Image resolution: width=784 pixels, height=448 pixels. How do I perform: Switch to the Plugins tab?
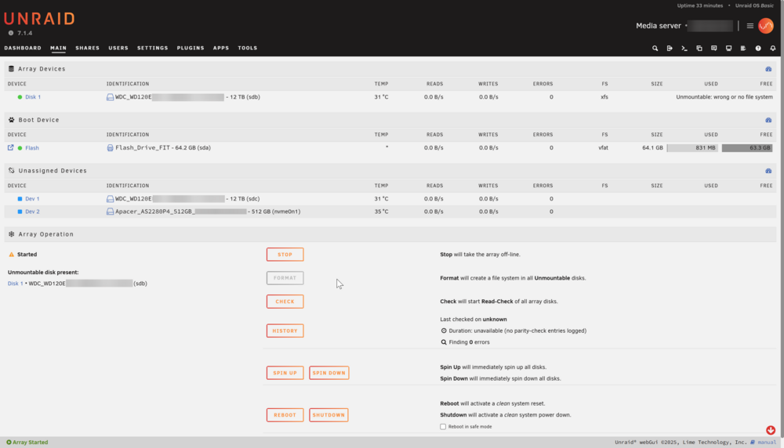point(191,48)
